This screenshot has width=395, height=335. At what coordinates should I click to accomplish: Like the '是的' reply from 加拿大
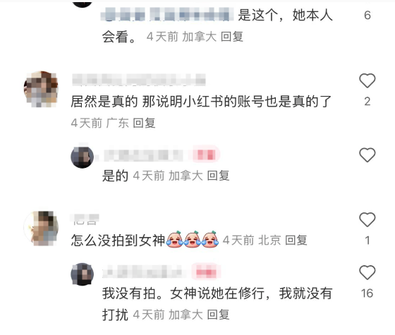(x=367, y=154)
